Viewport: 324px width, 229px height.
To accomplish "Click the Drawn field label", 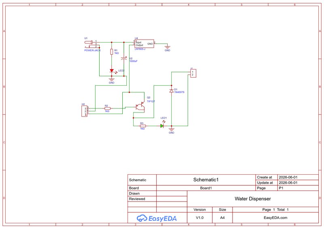I will 134,193.
